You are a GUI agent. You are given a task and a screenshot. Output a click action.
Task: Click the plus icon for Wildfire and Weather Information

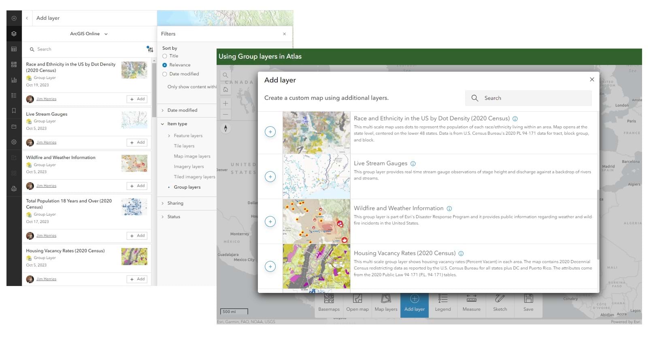pyautogui.click(x=270, y=222)
